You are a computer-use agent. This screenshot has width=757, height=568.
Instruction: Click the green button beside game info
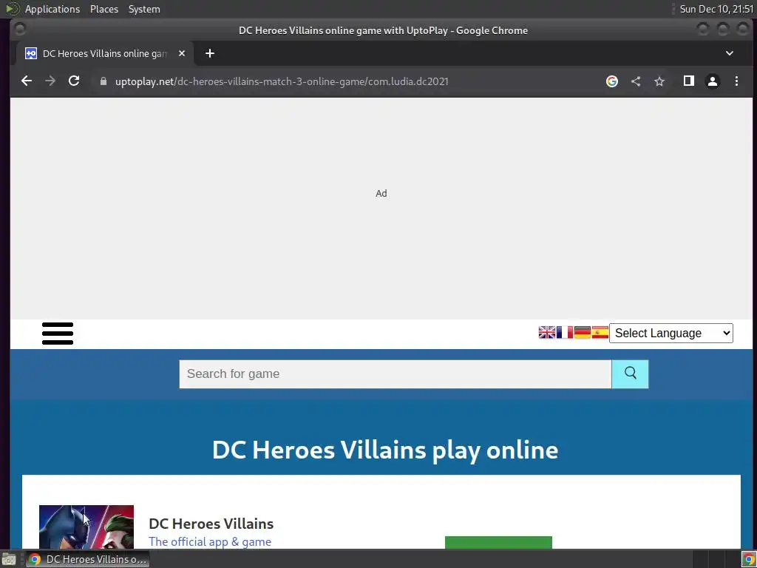tap(498, 542)
